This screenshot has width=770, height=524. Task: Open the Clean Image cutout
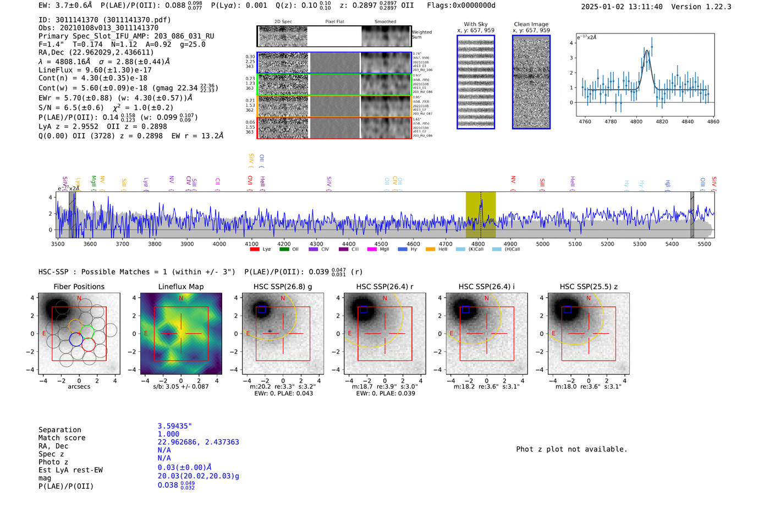[x=531, y=82]
